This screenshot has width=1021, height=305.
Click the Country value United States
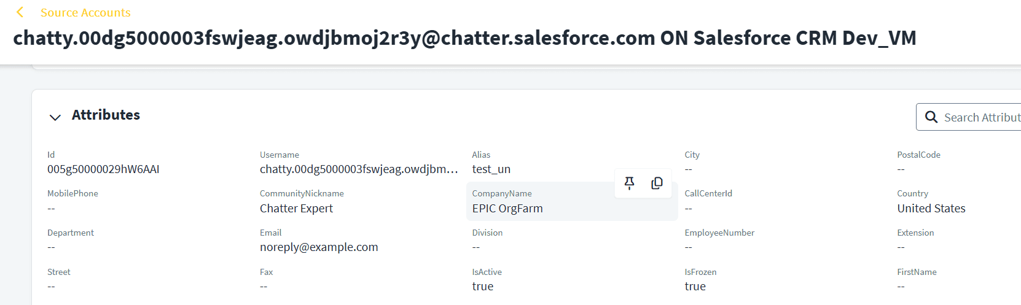[931, 209]
